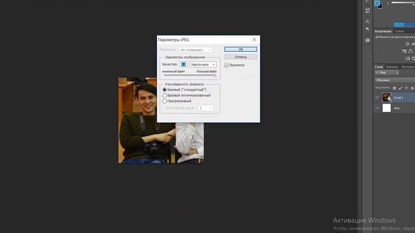
Task: Switch to the Слои tab
Action: coord(379,67)
